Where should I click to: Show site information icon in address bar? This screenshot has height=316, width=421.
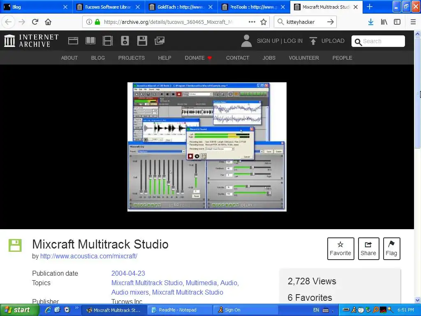(89, 22)
